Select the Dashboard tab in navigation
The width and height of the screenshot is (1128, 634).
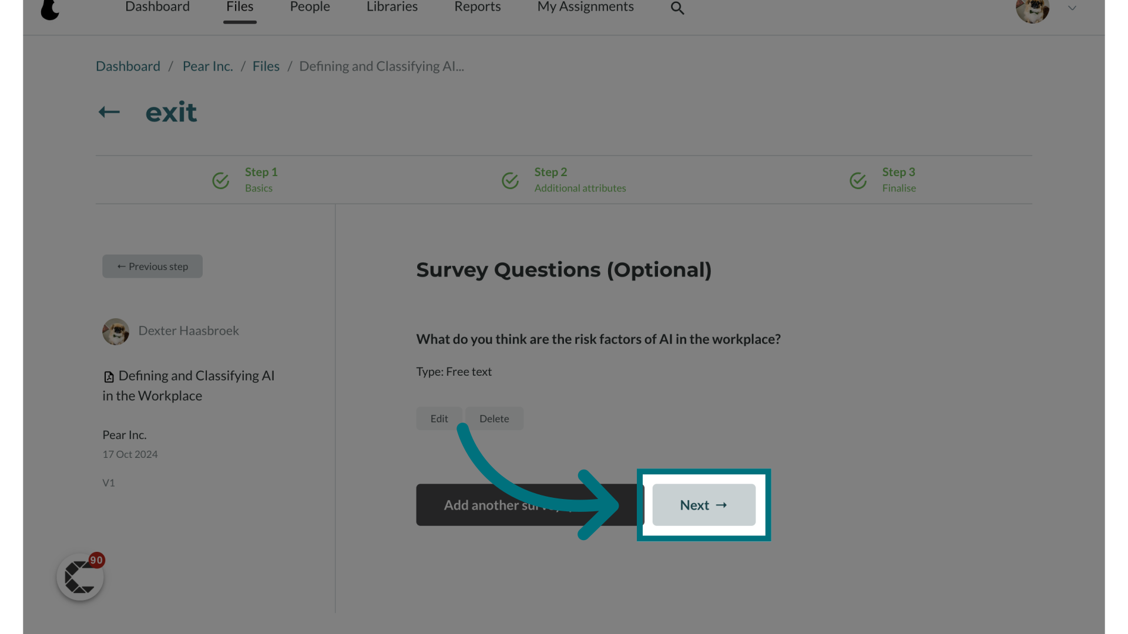click(x=157, y=6)
